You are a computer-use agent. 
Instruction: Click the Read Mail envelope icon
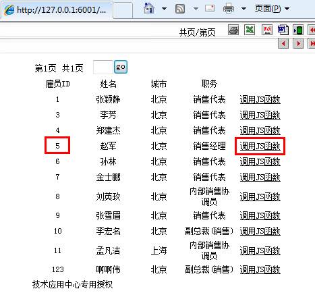tap(210, 9)
